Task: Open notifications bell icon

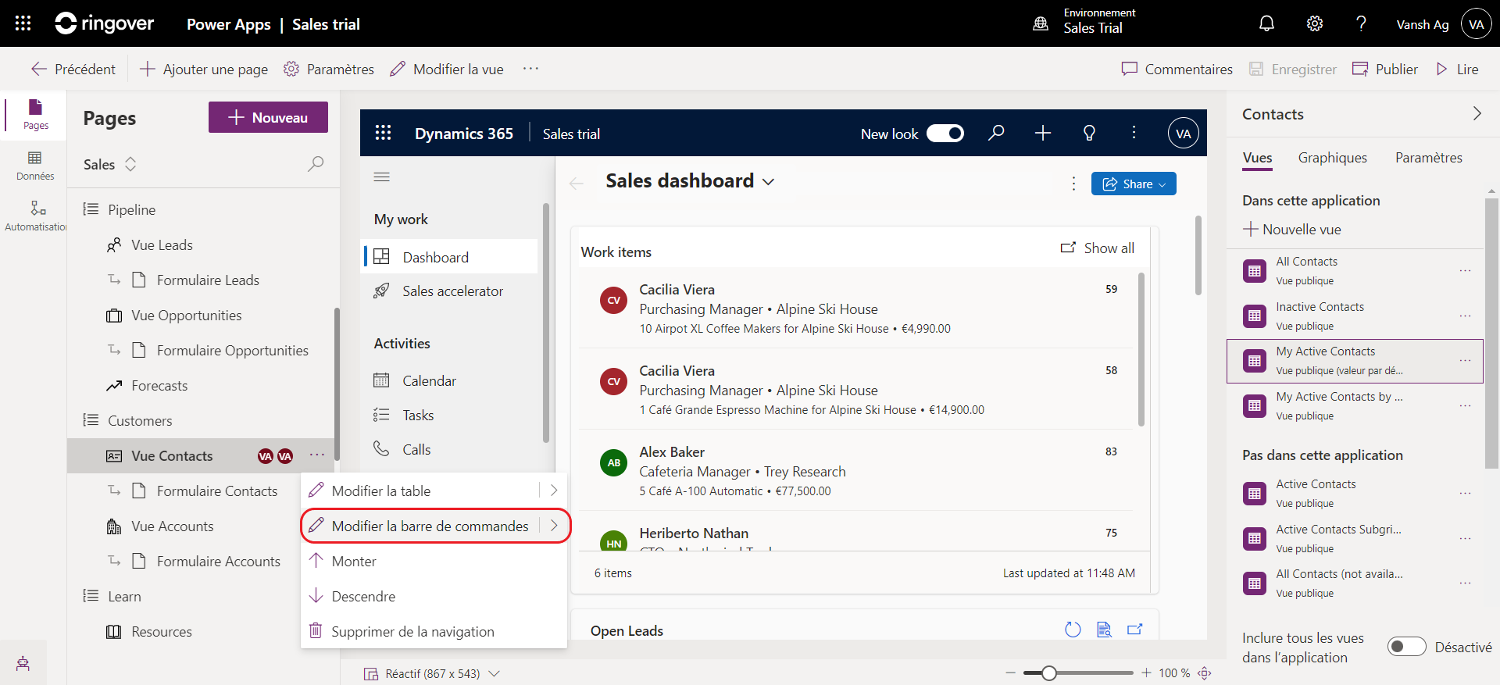Action: [x=1266, y=23]
